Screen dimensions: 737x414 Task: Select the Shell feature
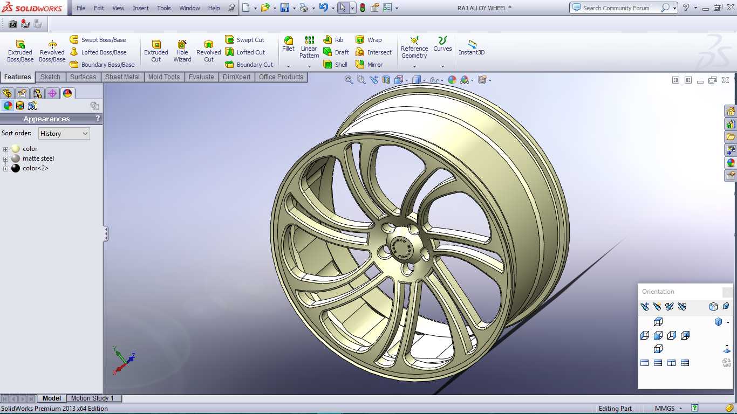[x=336, y=65]
